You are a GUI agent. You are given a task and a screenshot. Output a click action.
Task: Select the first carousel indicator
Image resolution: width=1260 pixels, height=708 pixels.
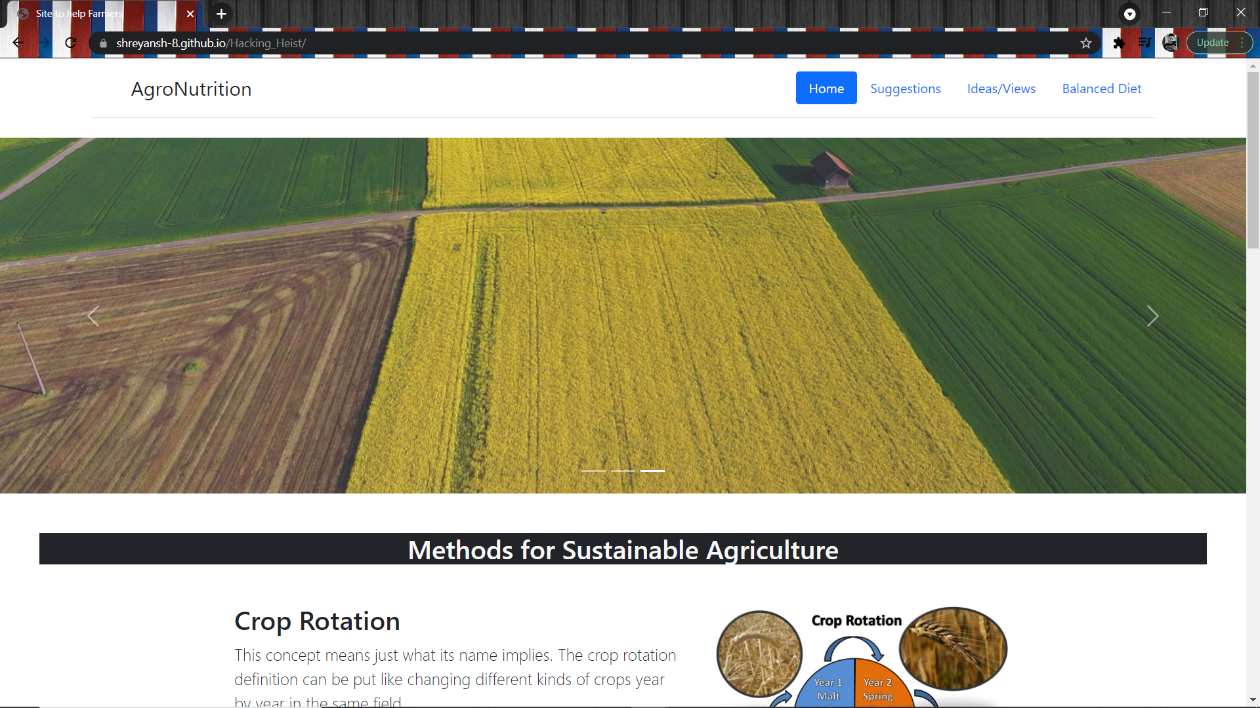tap(593, 471)
